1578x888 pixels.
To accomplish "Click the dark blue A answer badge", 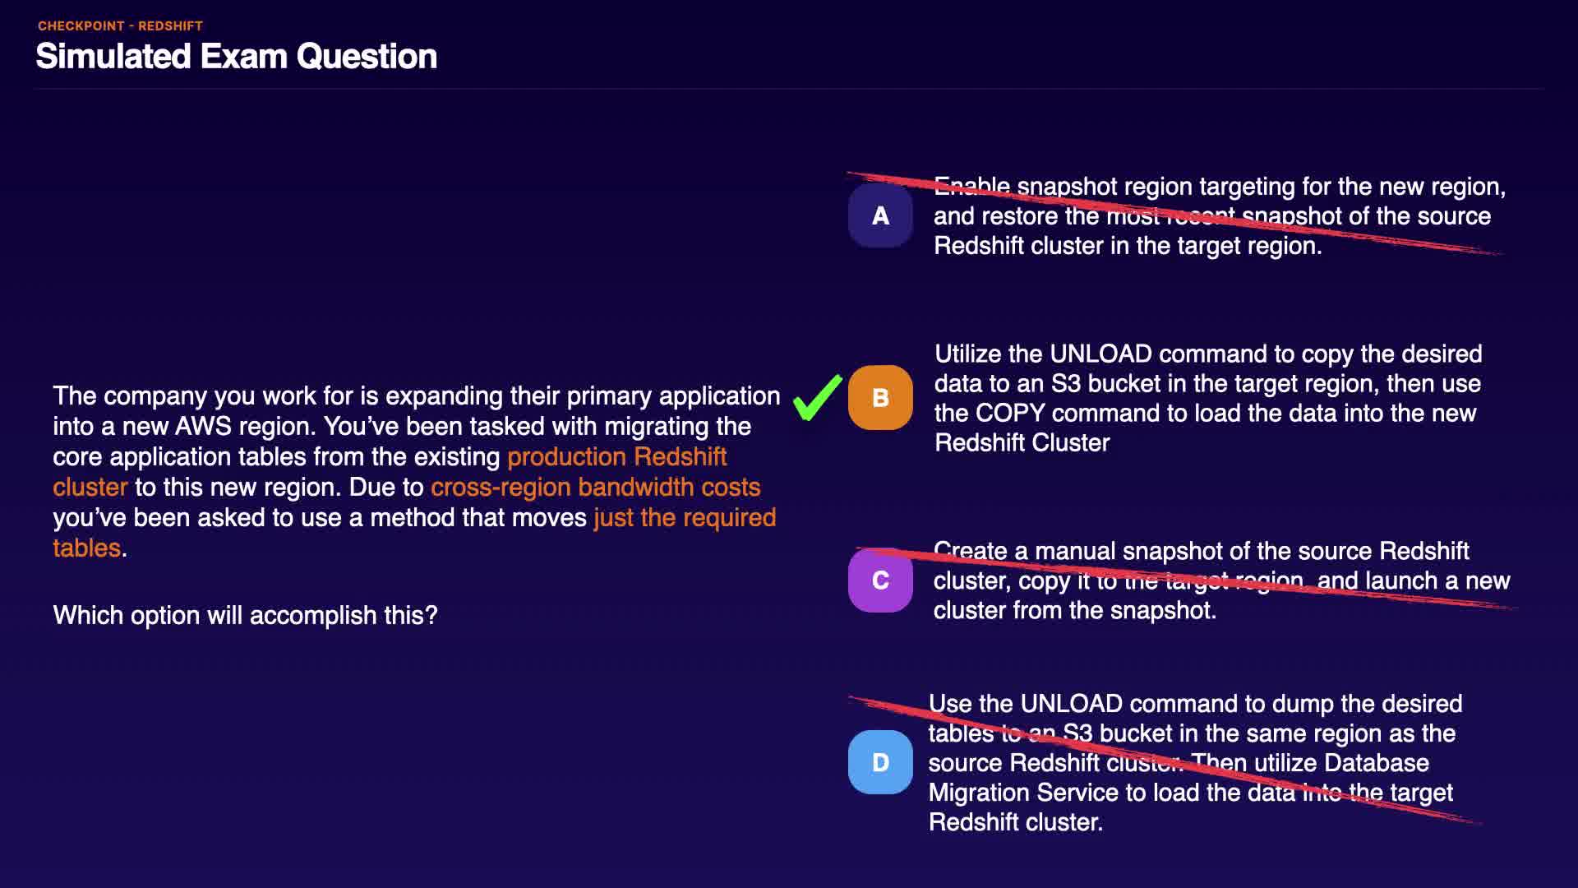I will (880, 215).
